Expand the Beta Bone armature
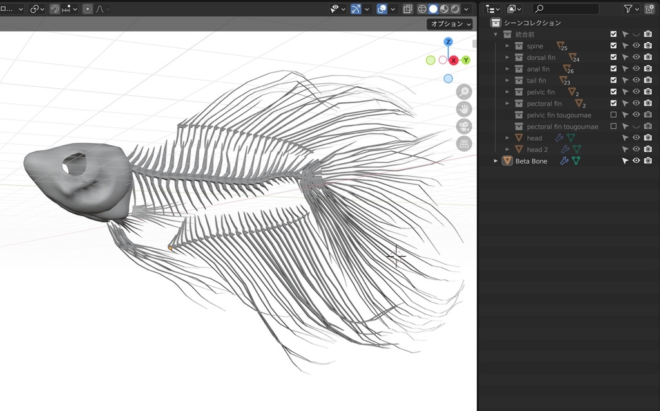The width and height of the screenshot is (660, 411). (x=495, y=160)
